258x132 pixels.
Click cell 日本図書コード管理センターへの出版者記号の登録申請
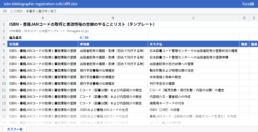tap(193, 57)
